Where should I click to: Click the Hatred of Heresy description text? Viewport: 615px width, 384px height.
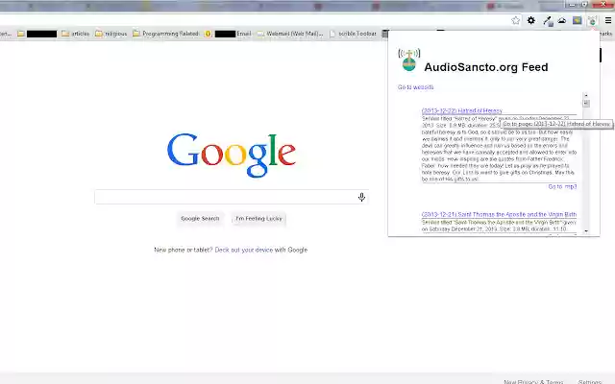(499, 149)
